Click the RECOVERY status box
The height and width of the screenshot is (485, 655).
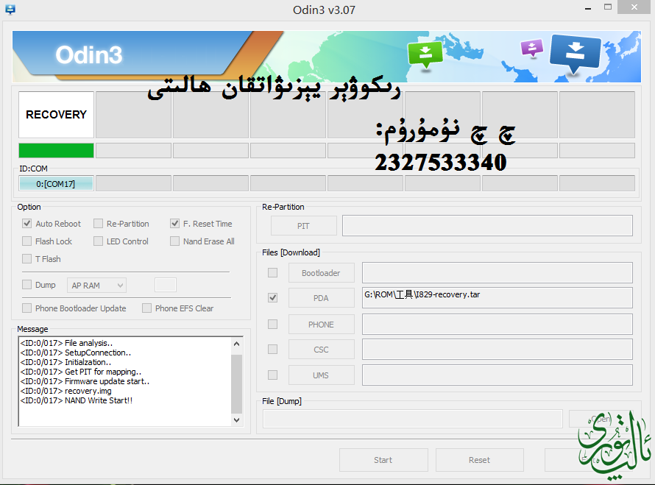[x=56, y=115]
